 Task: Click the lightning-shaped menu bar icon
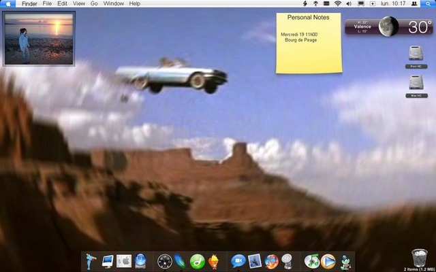(305, 3)
